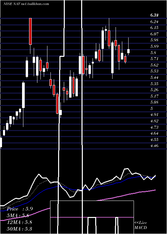Click the 'Price : 5.9' legend entry
The width and height of the screenshot is (167, 234).
(20, 209)
